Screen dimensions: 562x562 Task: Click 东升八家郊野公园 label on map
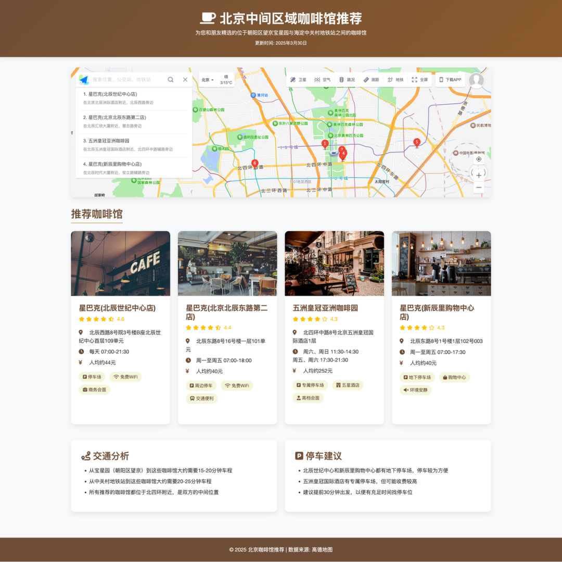coord(293,123)
